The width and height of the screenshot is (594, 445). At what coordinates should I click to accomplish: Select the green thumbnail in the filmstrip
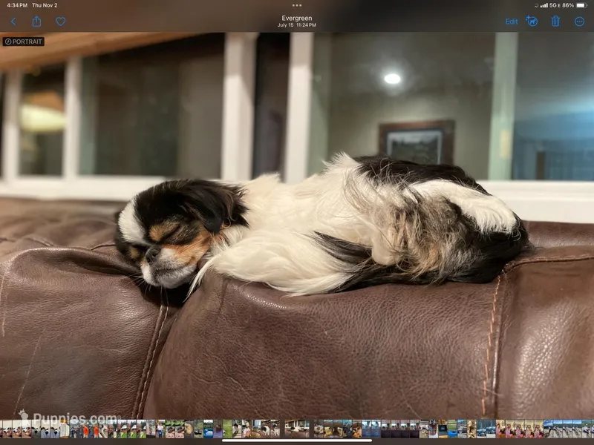click(227, 429)
